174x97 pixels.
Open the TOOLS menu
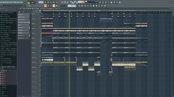18,2
